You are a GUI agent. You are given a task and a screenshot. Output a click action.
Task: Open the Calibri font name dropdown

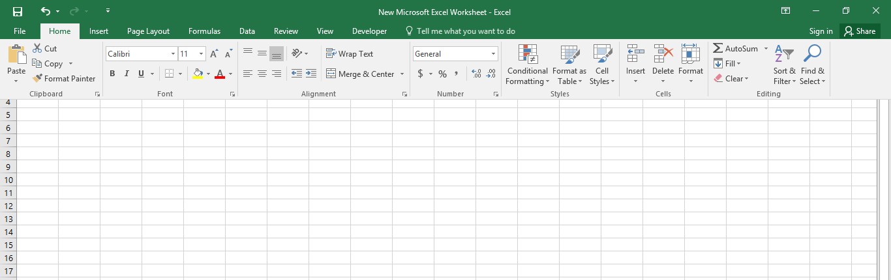tap(173, 54)
